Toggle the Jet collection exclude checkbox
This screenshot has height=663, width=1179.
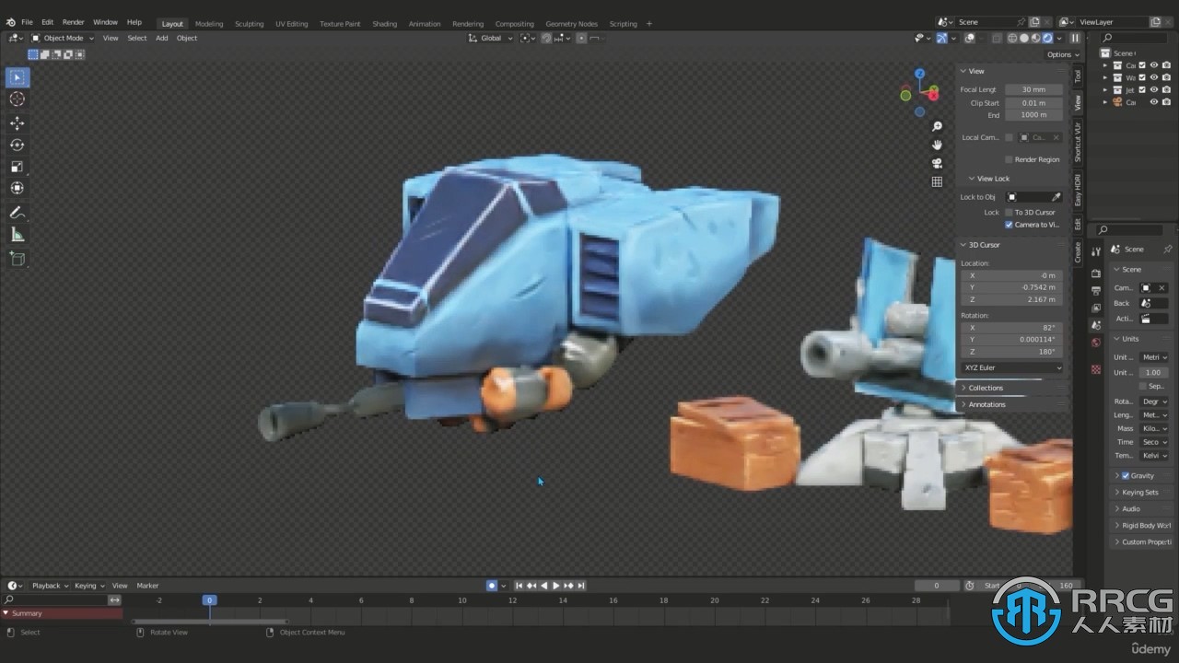[x=1142, y=90]
